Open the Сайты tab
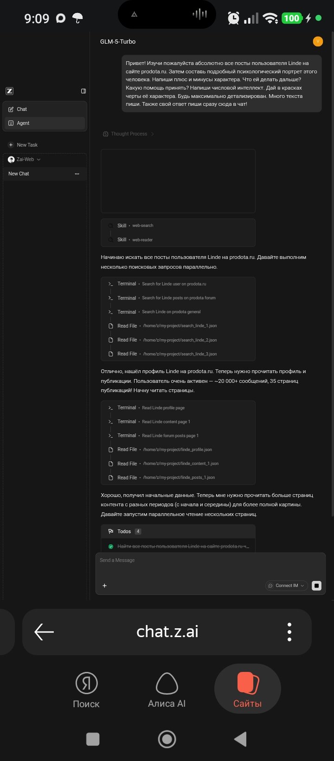The height and width of the screenshot is (761, 334). coord(247,690)
